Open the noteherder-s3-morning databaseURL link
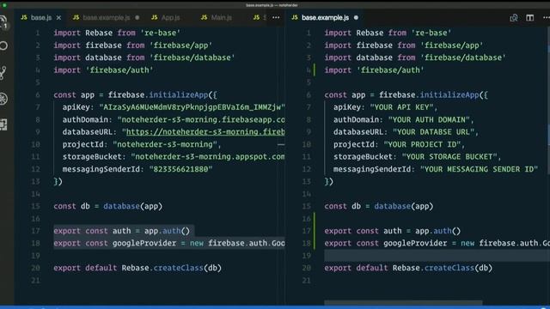The image size is (550, 309). (x=205, y=132)
